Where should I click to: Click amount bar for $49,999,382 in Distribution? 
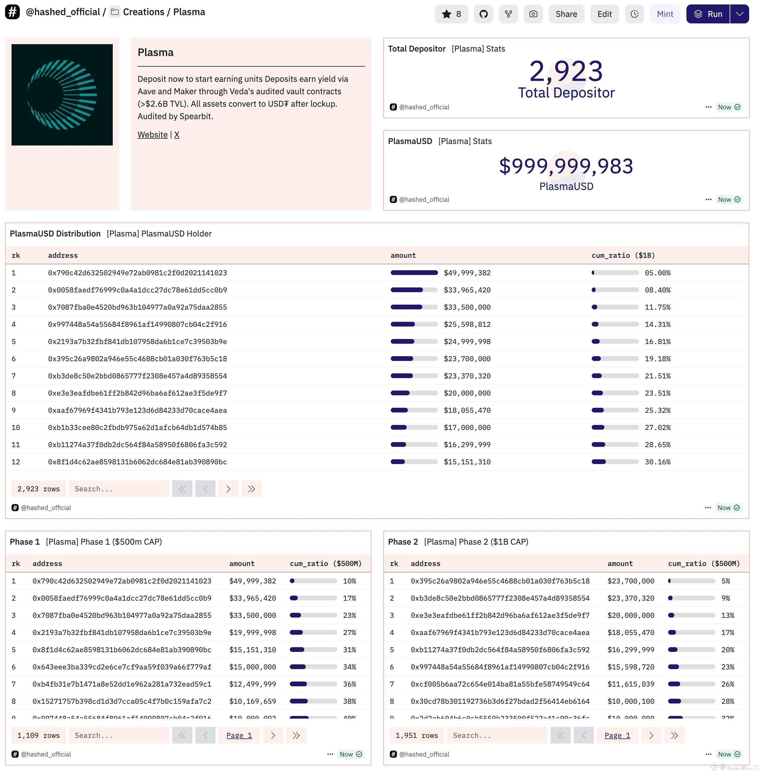click(414, 273)
